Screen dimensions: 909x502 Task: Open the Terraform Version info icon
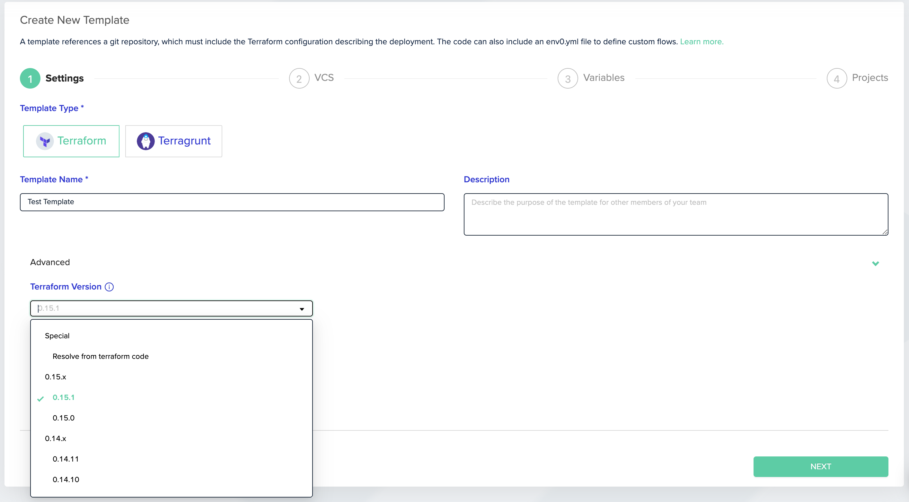pyautogui.click(x=110, y=287)
